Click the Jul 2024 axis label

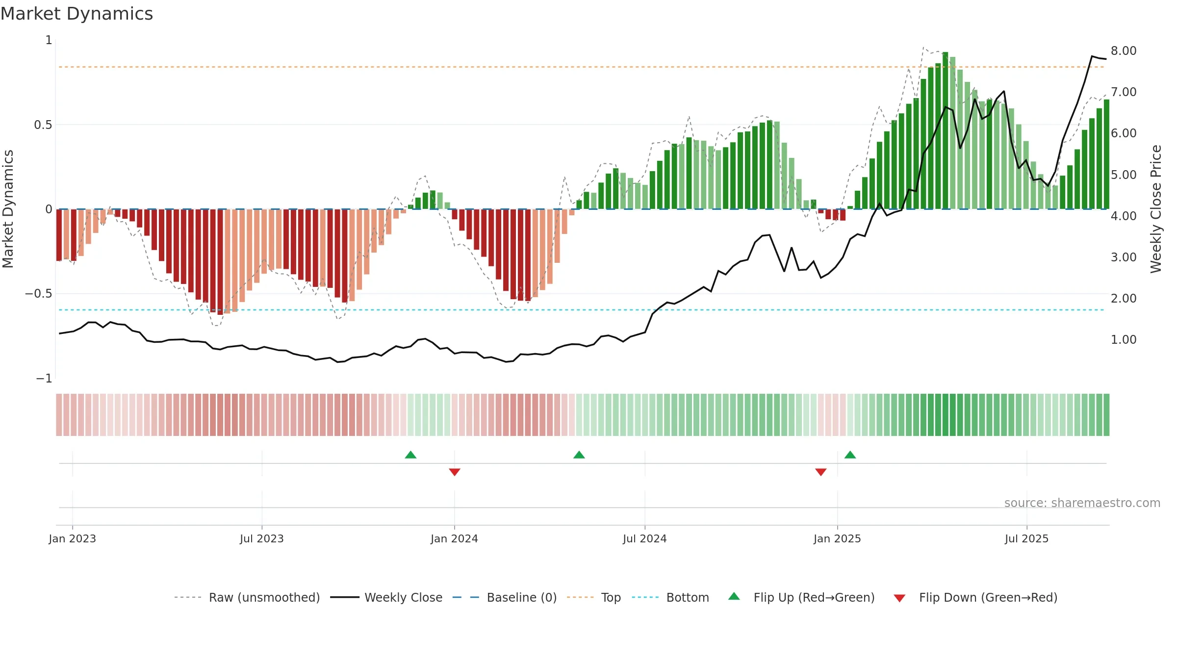tap(645, 538)
